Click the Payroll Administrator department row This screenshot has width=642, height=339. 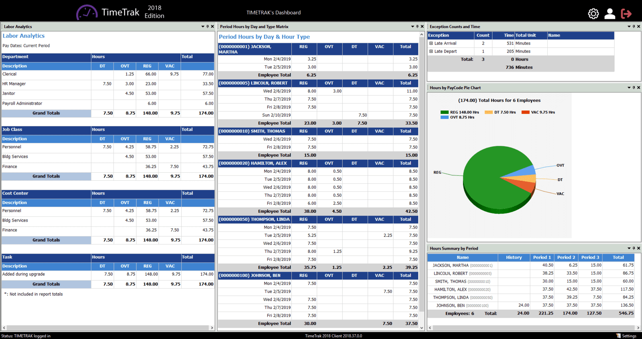click(x=108, y=103)
